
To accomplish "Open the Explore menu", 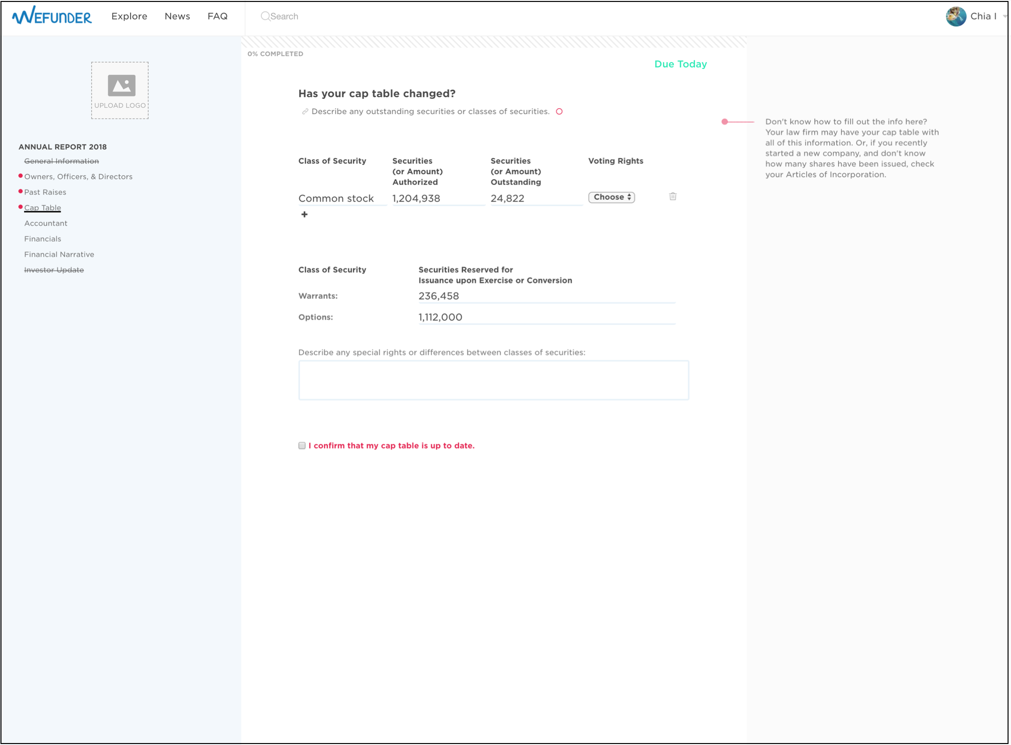I will tap(129, 16).
